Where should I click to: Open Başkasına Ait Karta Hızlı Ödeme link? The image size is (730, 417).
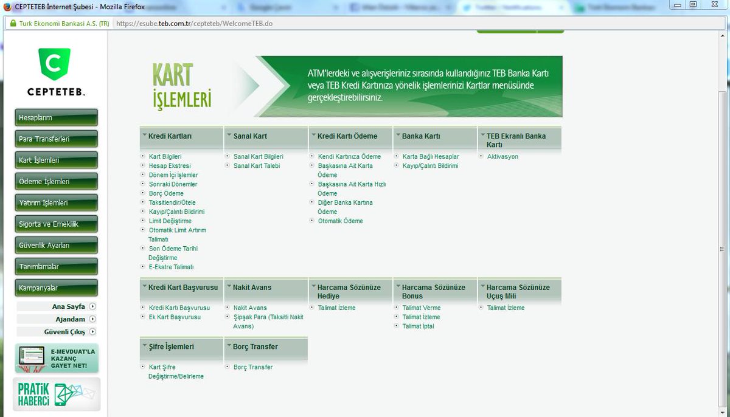click(352, 188)
